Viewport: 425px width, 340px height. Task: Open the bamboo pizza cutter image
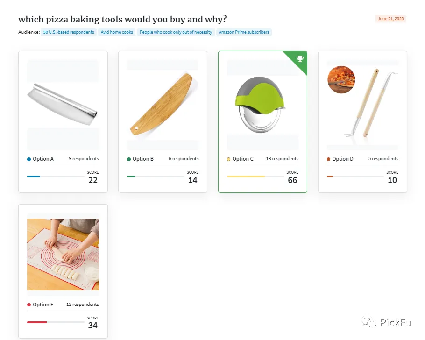pos(163,104)
